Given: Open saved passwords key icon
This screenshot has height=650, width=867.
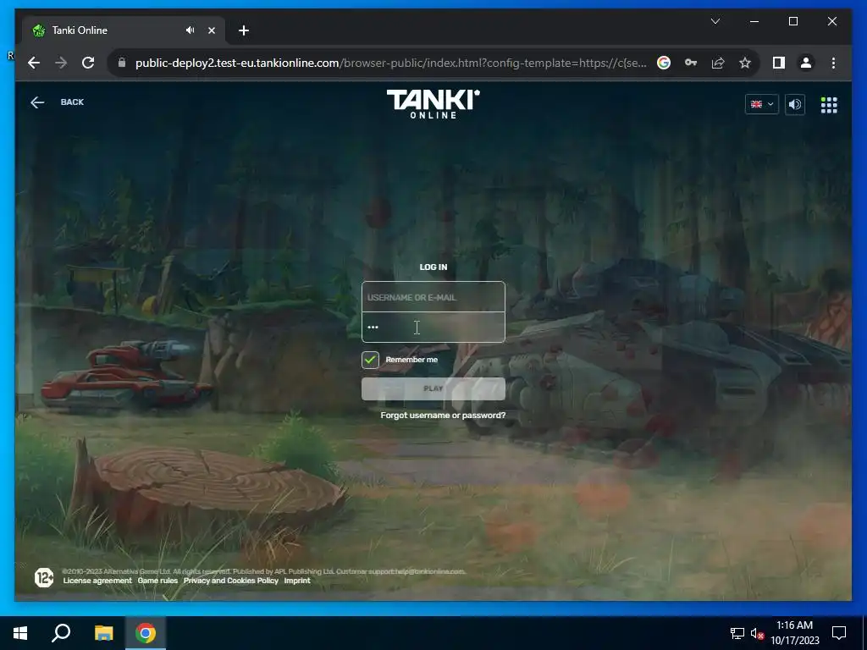Looking at the screenshot, I should coord(691,63).
